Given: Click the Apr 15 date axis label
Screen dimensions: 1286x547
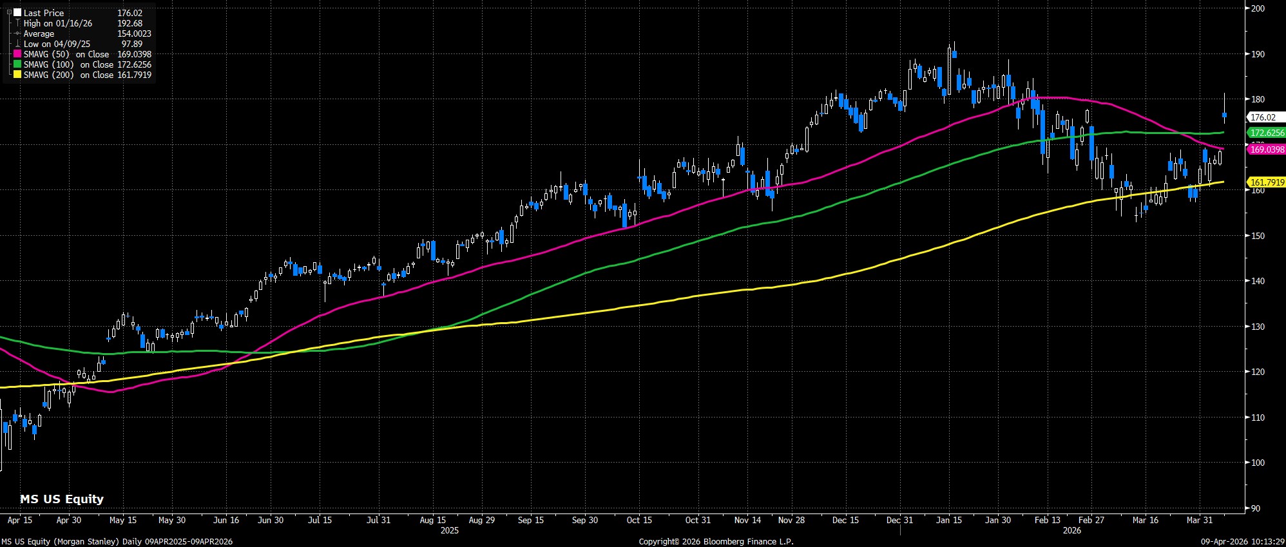Looking at the screenshot, I should [x=20, y=520].
